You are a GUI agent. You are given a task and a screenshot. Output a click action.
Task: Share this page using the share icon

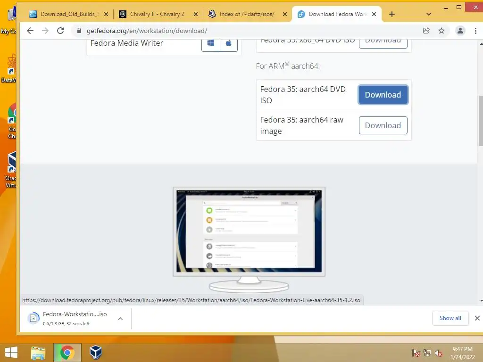426,31
